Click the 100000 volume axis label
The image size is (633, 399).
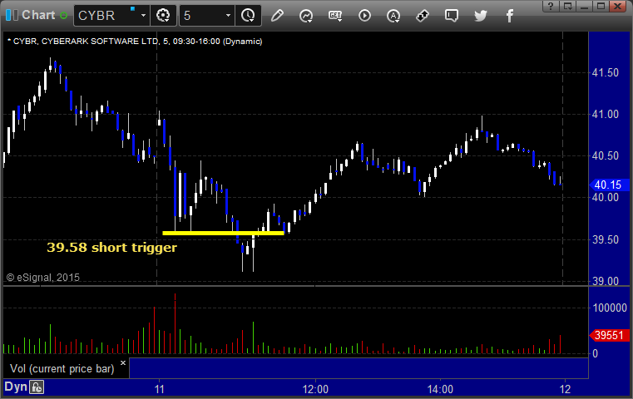click(x=610, y=308)
